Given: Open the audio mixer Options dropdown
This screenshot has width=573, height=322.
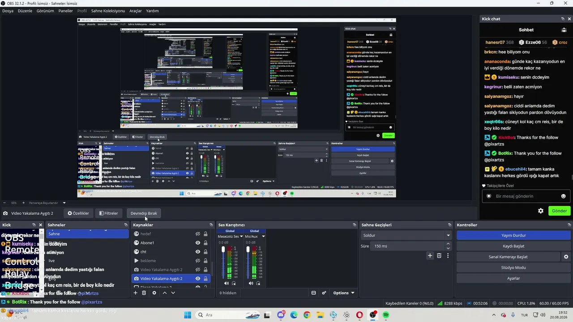Looking at the screenshot, I should (344, 293).
